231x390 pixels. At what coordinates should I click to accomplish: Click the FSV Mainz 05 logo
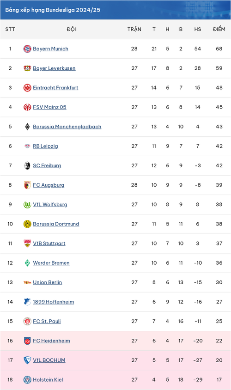(27, 107)
